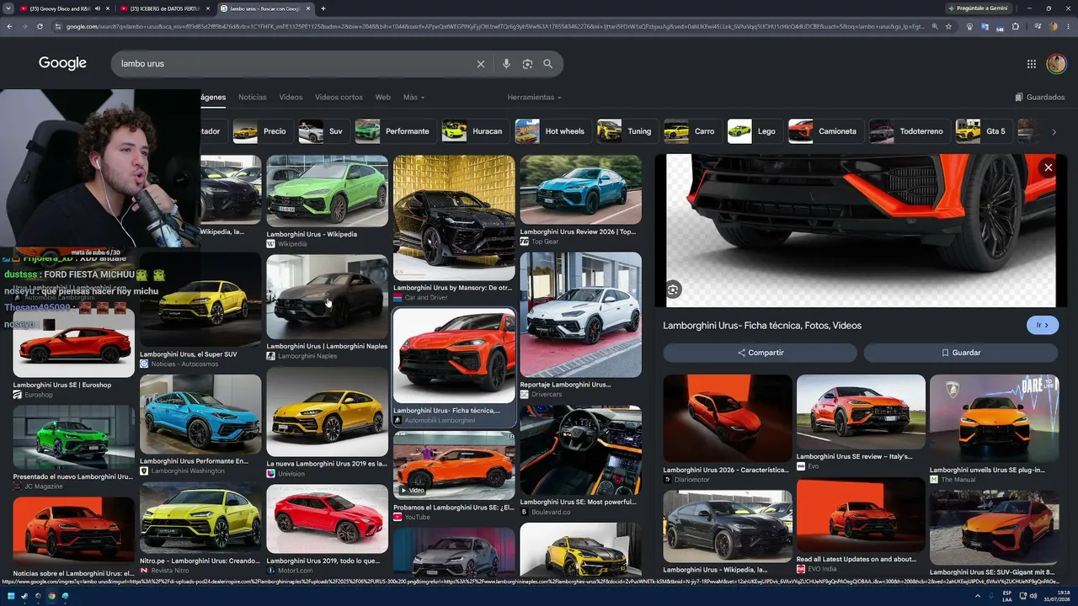Switch to the Videos cortos tab

(x=339, y=97)
